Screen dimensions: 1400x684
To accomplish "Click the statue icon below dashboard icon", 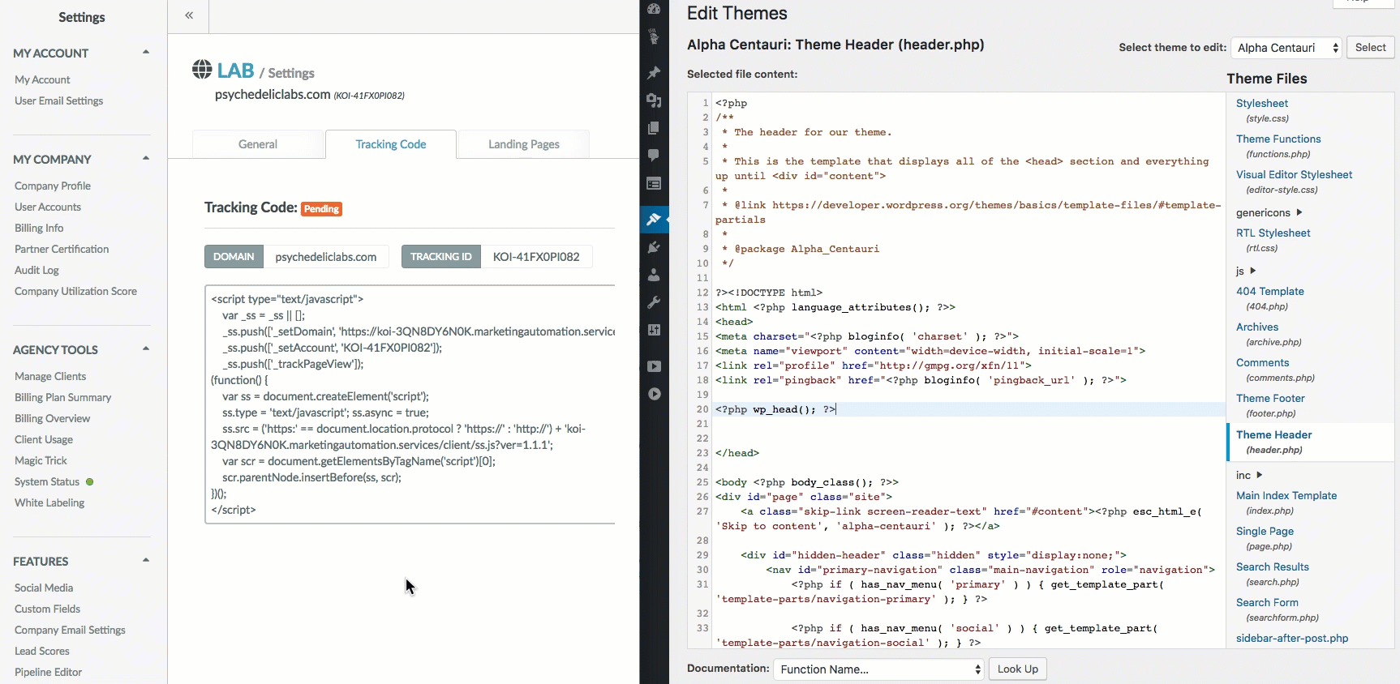I will point(654,36).
